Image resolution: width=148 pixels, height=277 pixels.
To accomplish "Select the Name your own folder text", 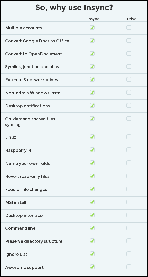I will [x=29, y=163].
